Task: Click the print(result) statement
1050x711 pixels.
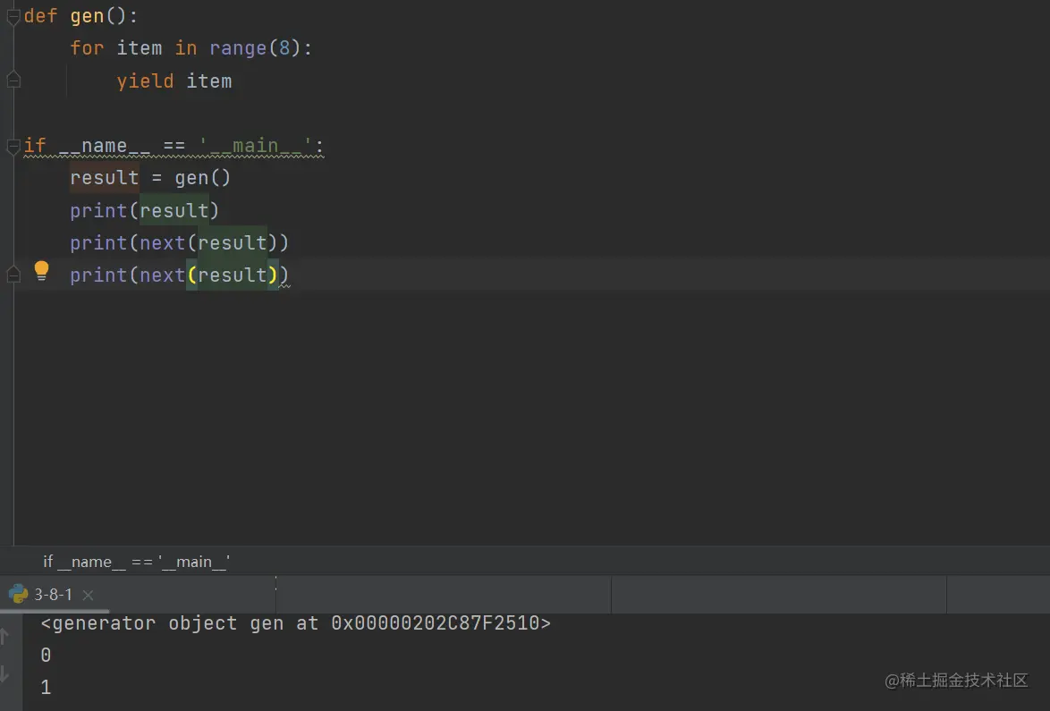Action: (x=144, y=211)
